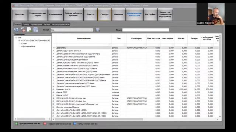
Task: Select row 'Деталь-Дно ящика ДВП Коричневый'
Action: pyautogui.click(x=135, y=60)
